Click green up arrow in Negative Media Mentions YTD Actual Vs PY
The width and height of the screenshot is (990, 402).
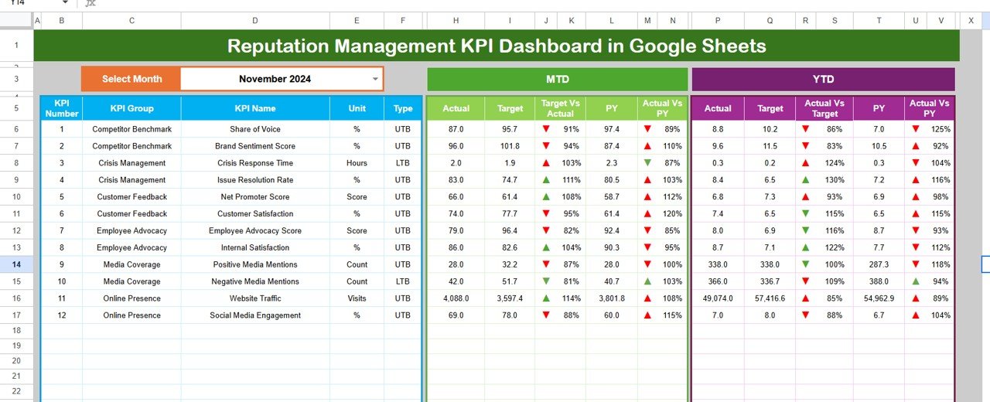[916, 281]
